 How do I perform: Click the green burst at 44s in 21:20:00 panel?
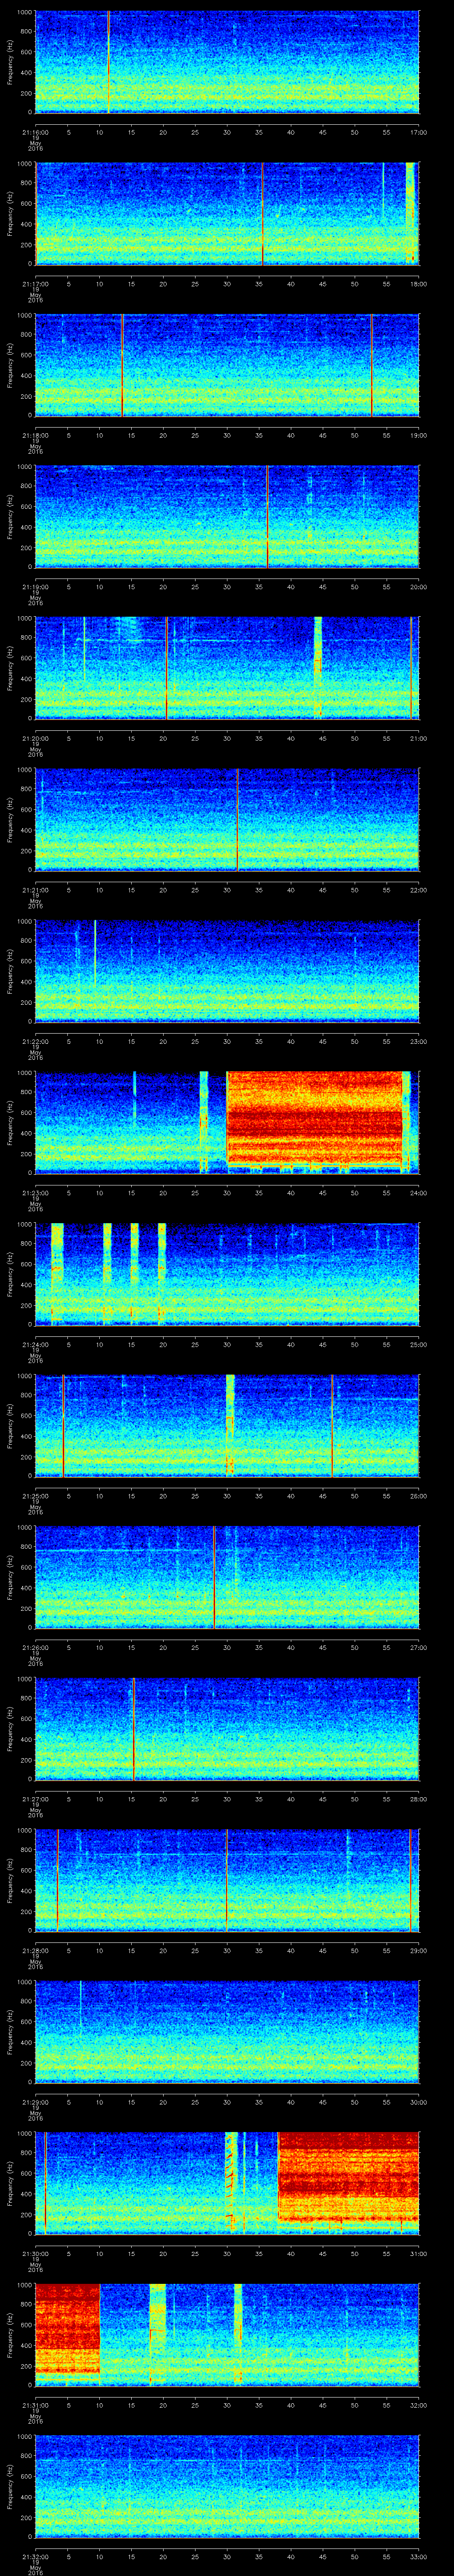click(318, 668)
